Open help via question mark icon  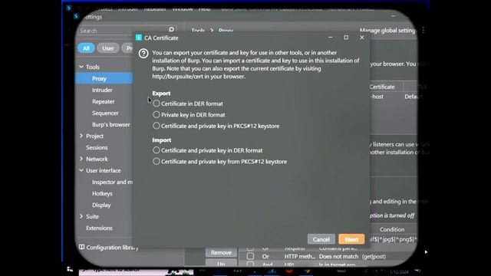click(x=143, y=54)
